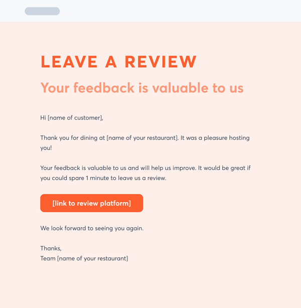Viewport: 301px width, 308px height.
Task: Click the gray logo placeholder in header
Action: (x=42, y=11)
